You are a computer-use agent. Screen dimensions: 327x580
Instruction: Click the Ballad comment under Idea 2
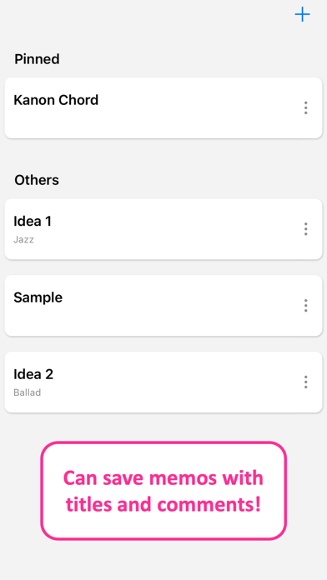pyautogui.click(x=27, y=392)
